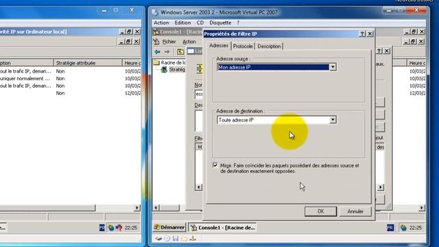Click the Annuler button
This screenshot has width=439, height=247.
(x=355, y=211)
